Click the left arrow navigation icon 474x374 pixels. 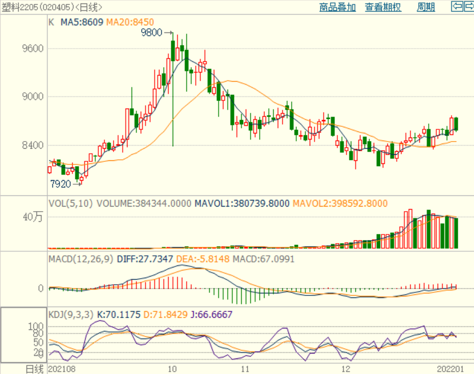(x=457, y=7)
